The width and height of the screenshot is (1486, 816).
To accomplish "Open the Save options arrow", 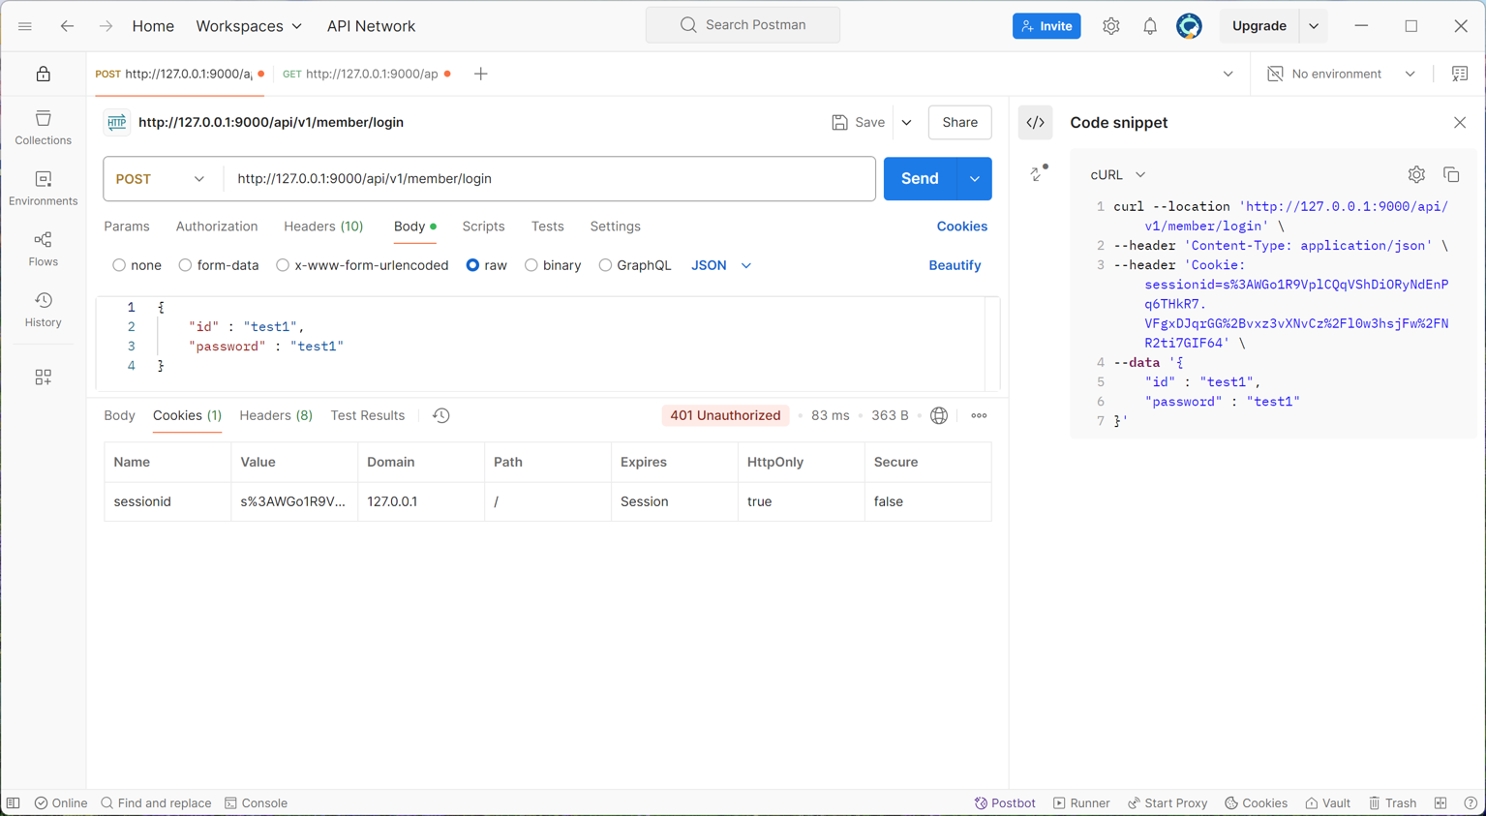I will point(907,123).
